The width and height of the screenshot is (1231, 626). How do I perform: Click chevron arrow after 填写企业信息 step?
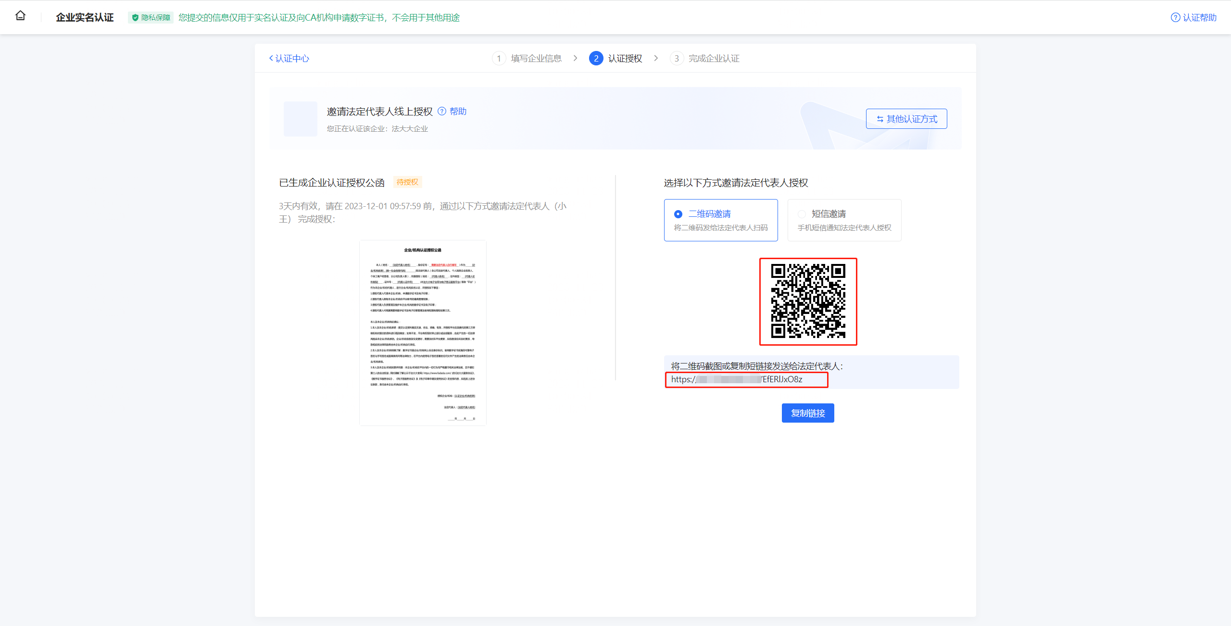click(575, 58)
